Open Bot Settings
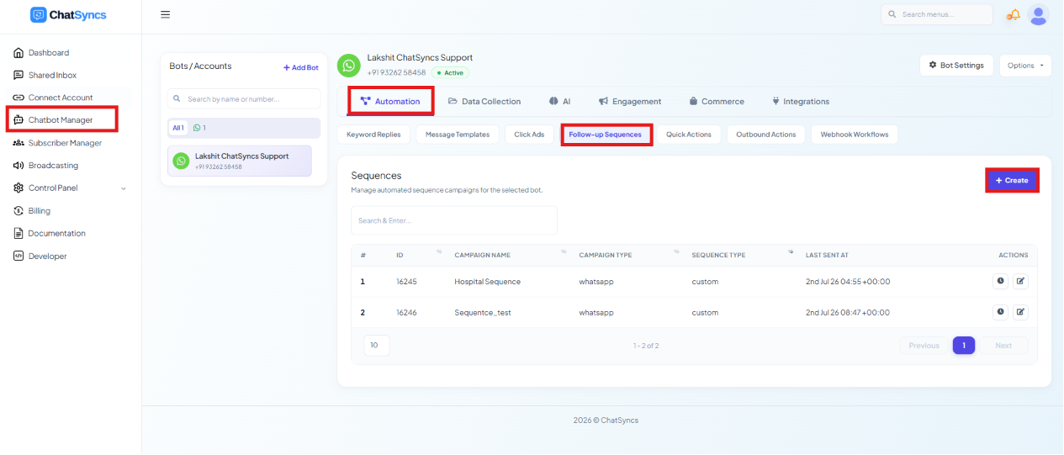The image size is (1064, 455). click(x=956, y=65)
